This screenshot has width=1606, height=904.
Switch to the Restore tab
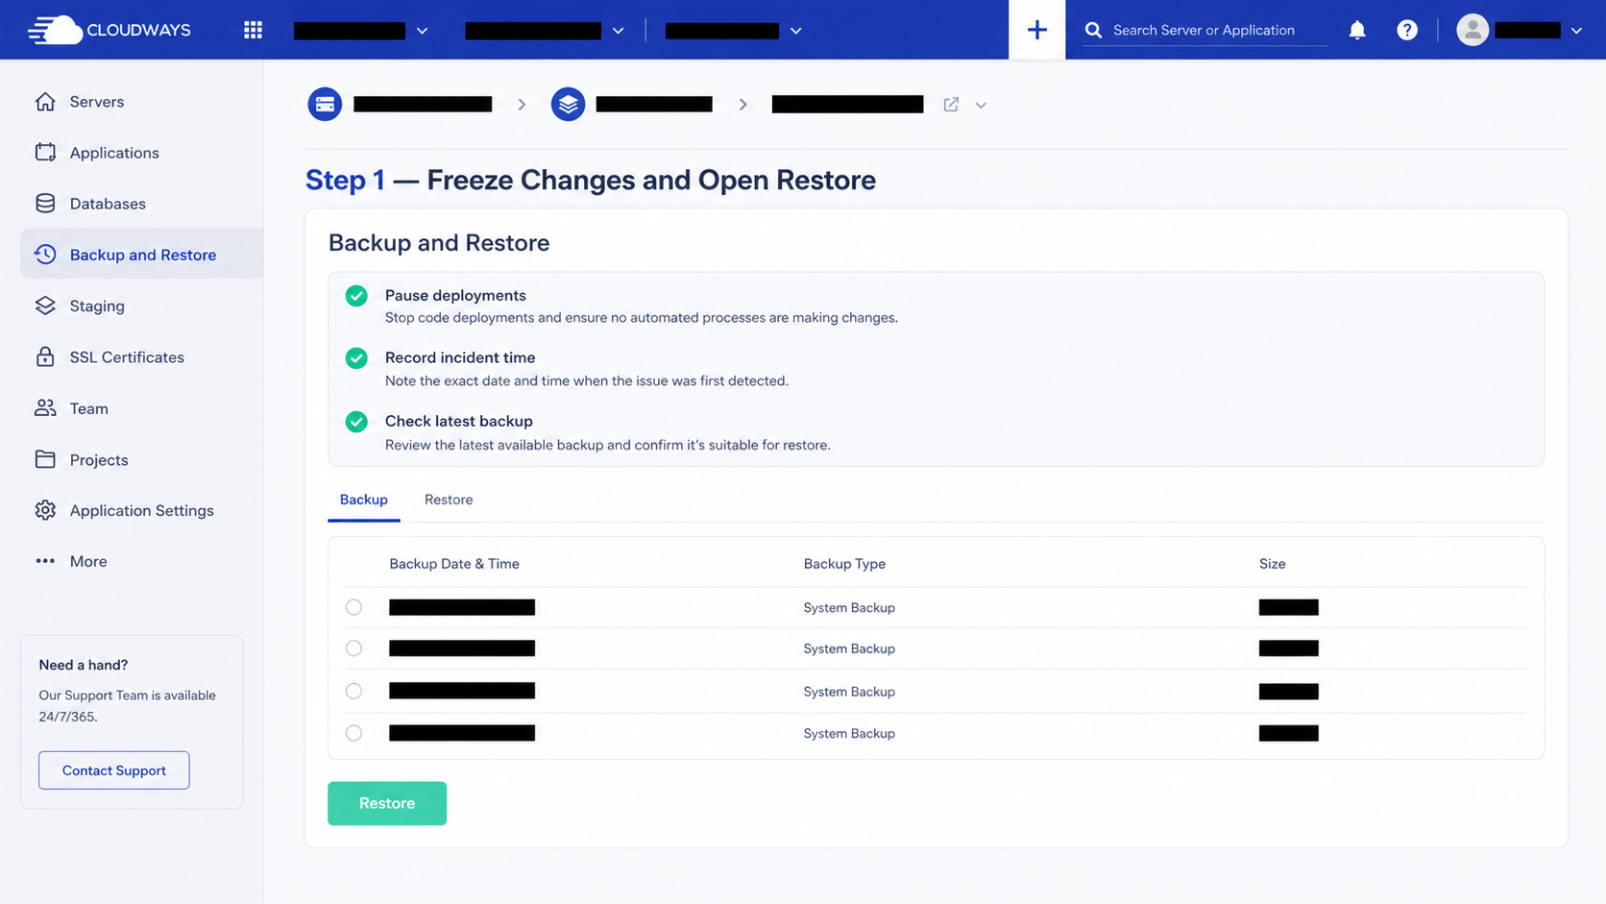pos(449,500)
